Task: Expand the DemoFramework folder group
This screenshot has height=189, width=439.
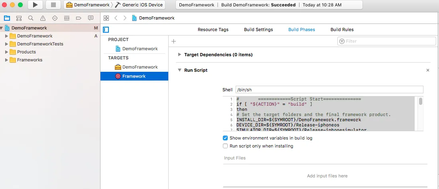Action: tap(7, 36)
